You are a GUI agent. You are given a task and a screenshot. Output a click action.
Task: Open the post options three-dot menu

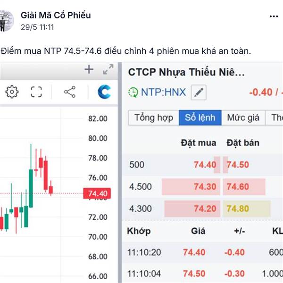pos(274,17)
